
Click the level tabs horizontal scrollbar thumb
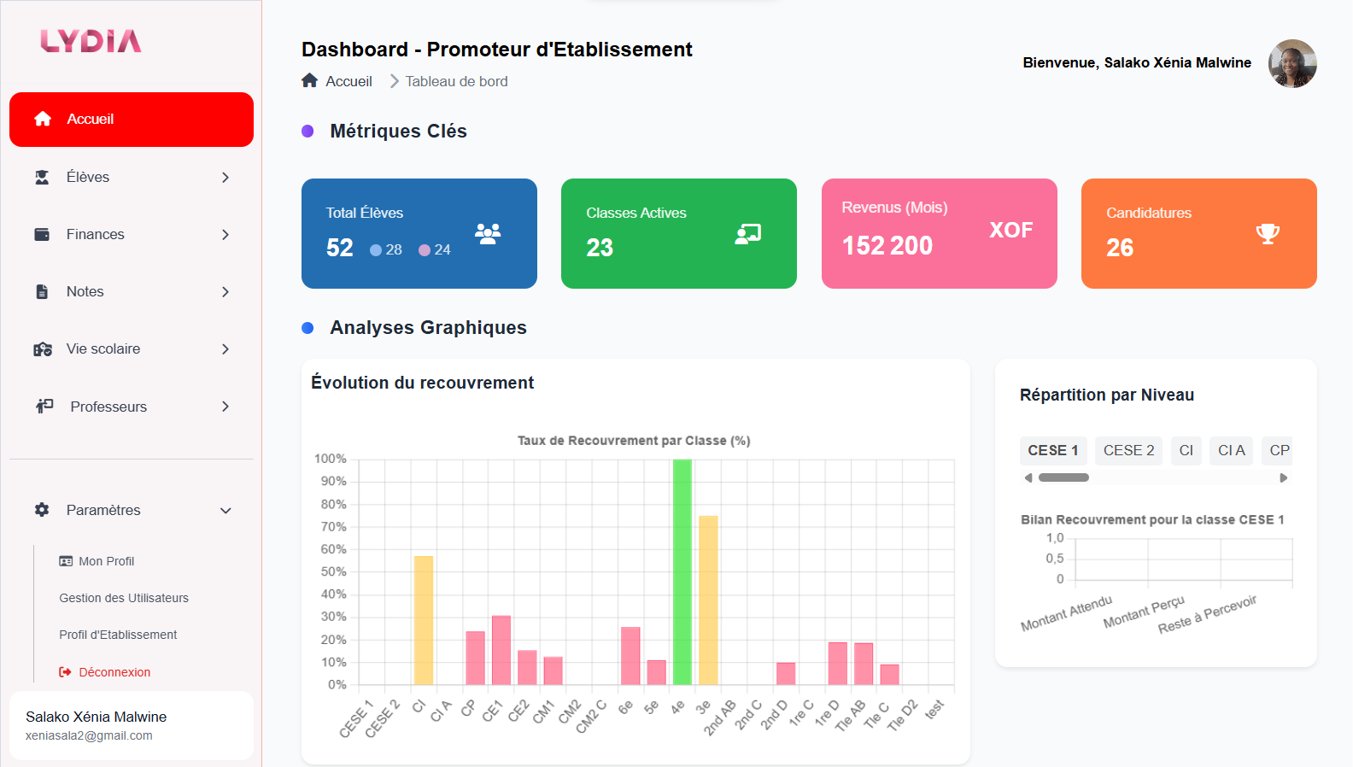click(1063, 477)
